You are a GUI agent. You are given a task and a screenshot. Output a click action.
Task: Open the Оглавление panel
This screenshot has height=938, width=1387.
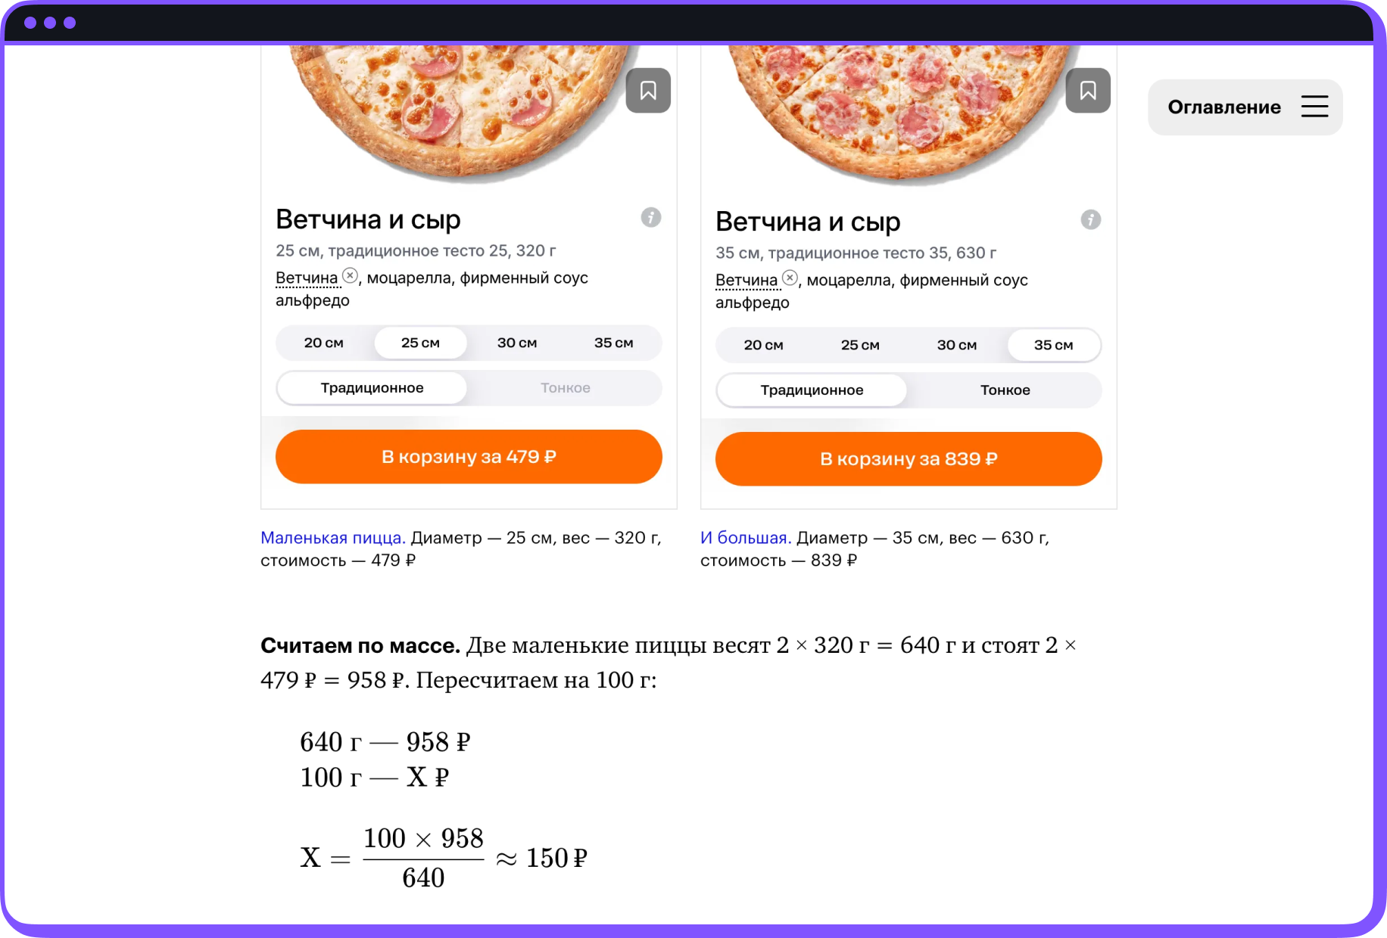tap(1223, 107)
